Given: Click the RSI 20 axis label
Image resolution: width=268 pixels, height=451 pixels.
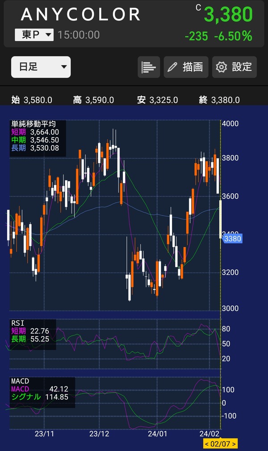Looking at the screenshot, I should tap(226, 359).
